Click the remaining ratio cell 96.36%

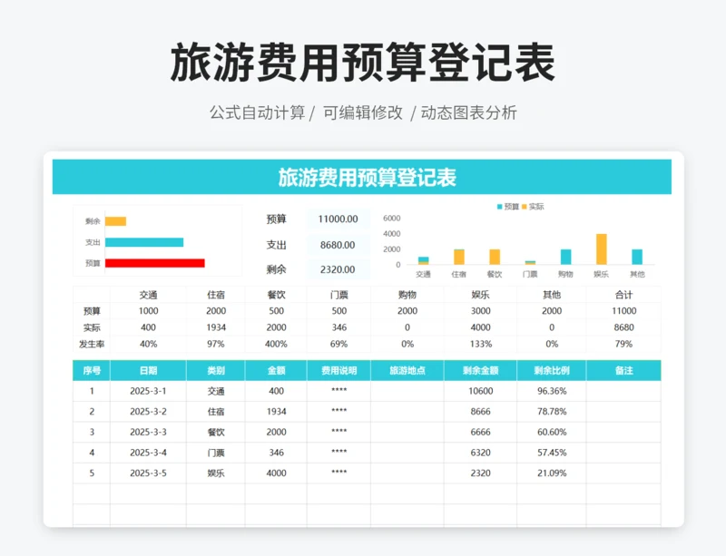click(552, 391)
